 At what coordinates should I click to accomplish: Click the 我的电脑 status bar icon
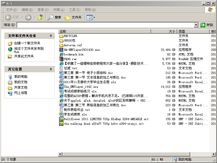pos(175,159)
